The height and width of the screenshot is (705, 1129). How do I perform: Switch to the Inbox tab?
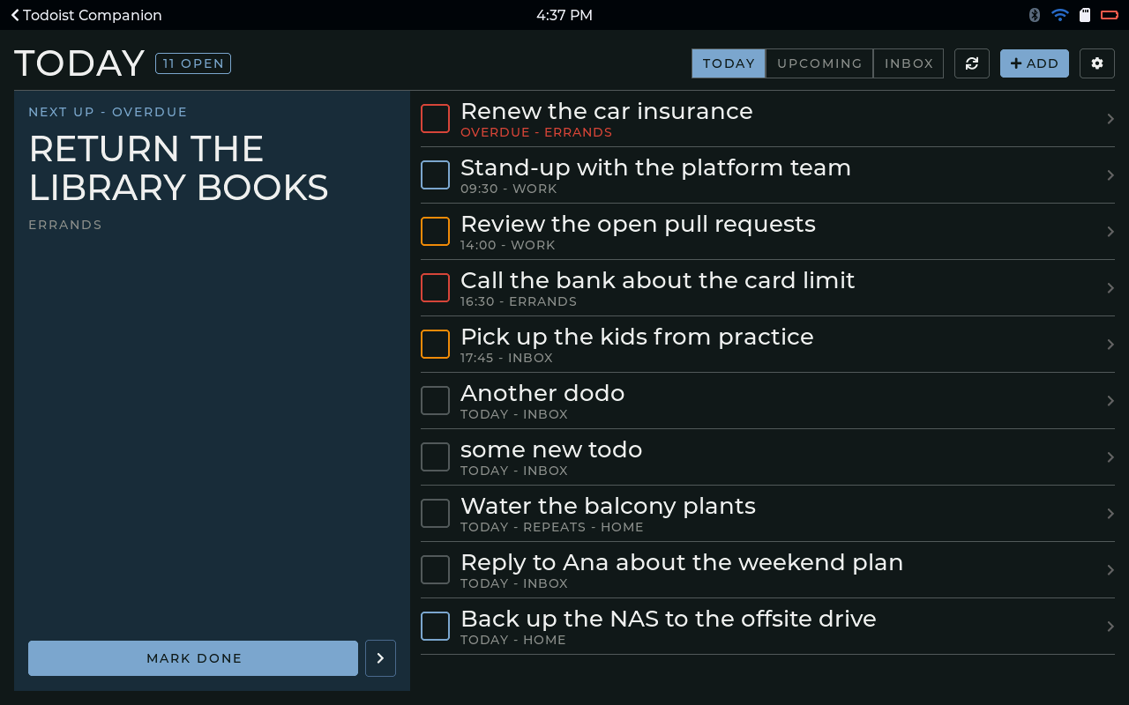(908, 63)
